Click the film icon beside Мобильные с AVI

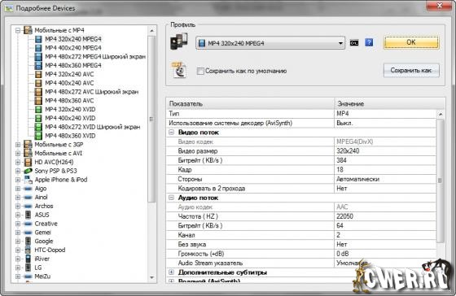click(x=28, y=153)
